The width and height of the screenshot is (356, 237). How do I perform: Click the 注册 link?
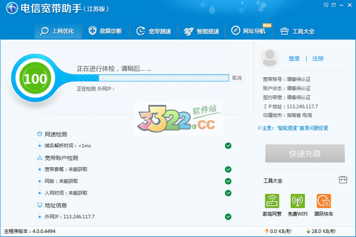click(317, 59)
